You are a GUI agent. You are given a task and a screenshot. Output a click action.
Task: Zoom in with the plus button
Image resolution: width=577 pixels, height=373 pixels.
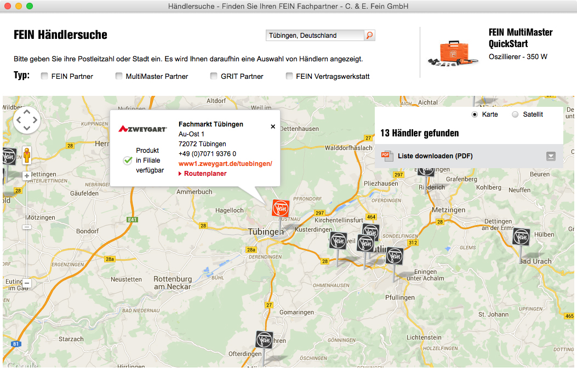click(x=27, y=176)
